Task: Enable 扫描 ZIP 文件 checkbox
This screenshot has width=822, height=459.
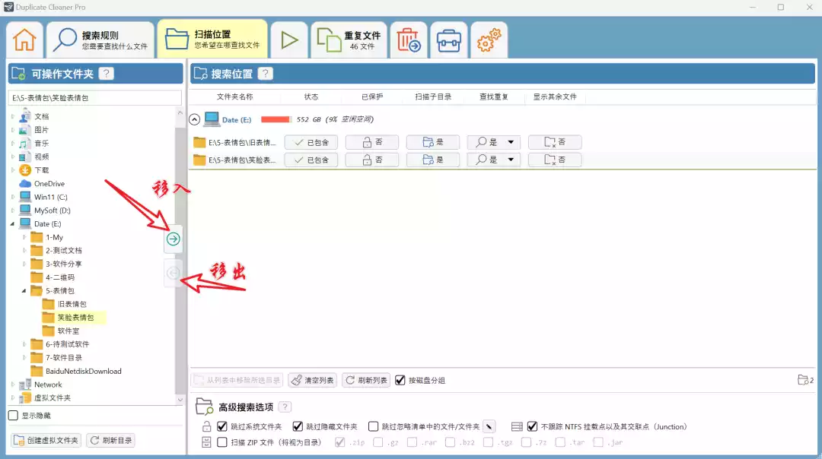Action: click(222, 442)
